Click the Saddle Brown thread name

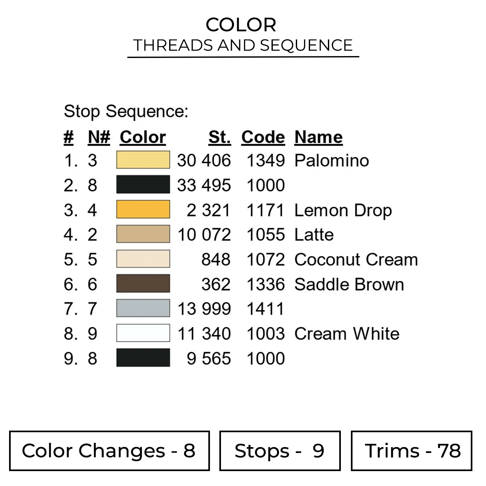(x=349, y=284)
